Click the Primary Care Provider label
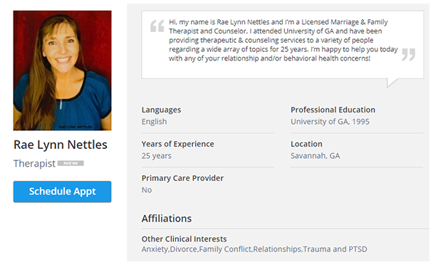The width and height of the screenshot is (438, 265). [x=182, y=178]
